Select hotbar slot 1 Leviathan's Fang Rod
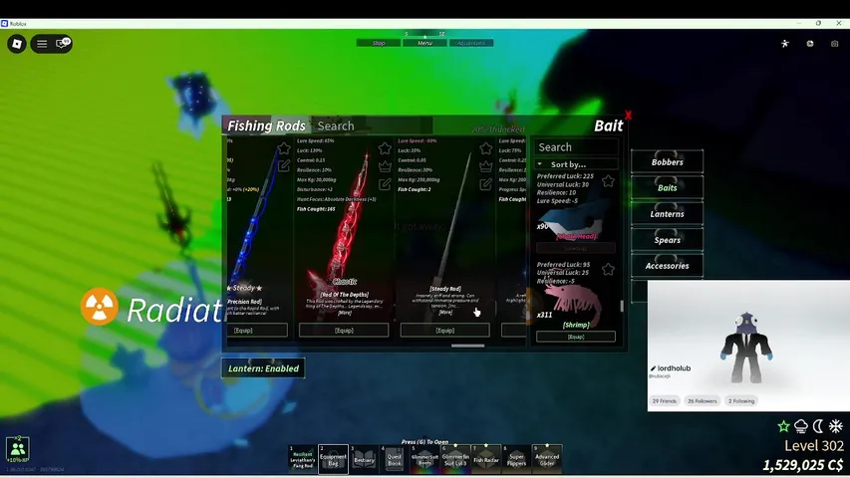The image size is (850, 478). click(x=303, y=458)
